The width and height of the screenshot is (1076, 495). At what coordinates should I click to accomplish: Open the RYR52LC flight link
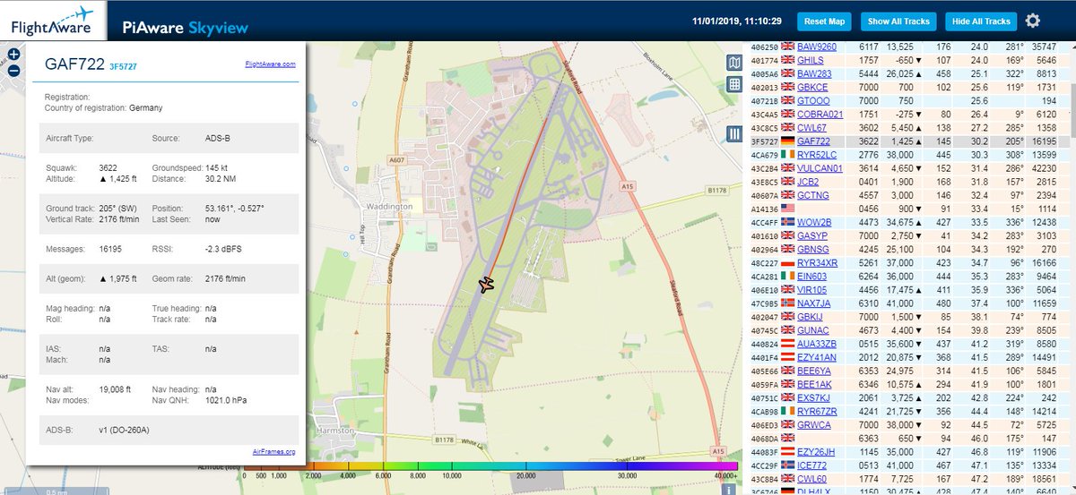click(x=817, y=155)
